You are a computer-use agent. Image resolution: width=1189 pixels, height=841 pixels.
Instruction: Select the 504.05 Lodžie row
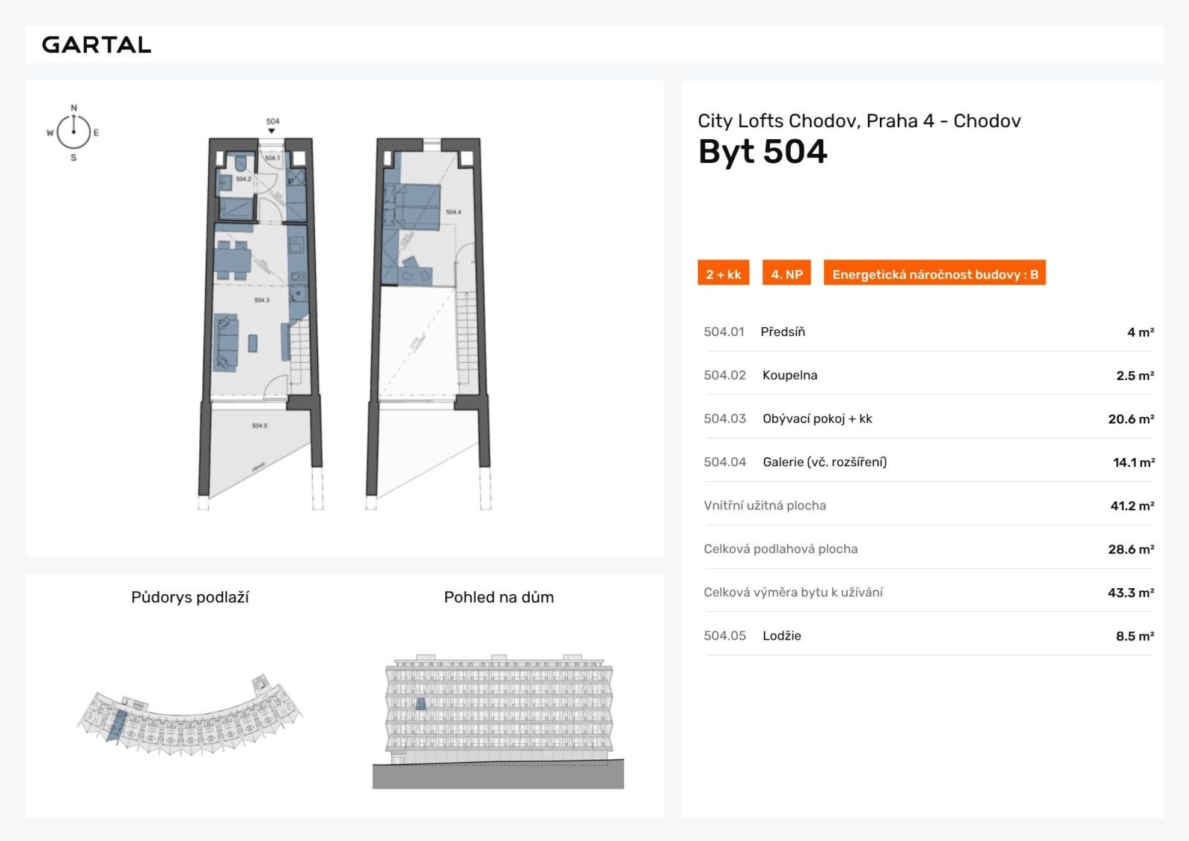928,636
